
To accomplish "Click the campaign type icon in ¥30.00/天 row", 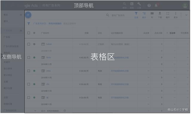I will [x=43, y=71].
